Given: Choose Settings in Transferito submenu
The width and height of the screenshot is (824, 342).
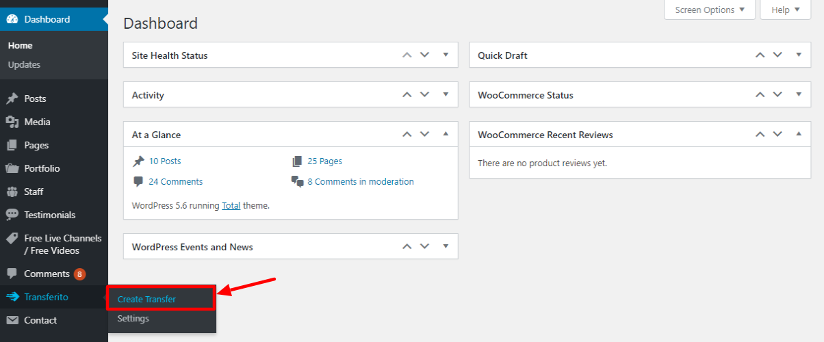Looking at the screenshot, I should (x=133, y=318).
